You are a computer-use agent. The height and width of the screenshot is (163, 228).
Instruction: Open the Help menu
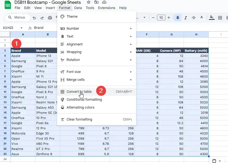tap(123, 8)
